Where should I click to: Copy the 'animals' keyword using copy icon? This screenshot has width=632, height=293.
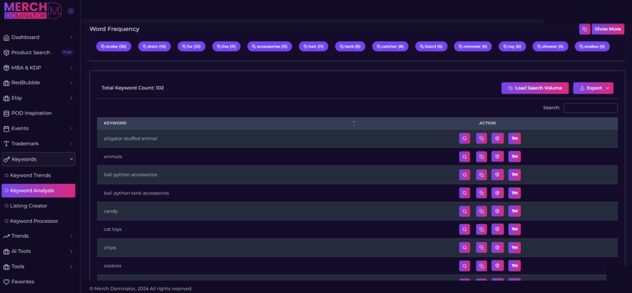click(x=481, y=157)
